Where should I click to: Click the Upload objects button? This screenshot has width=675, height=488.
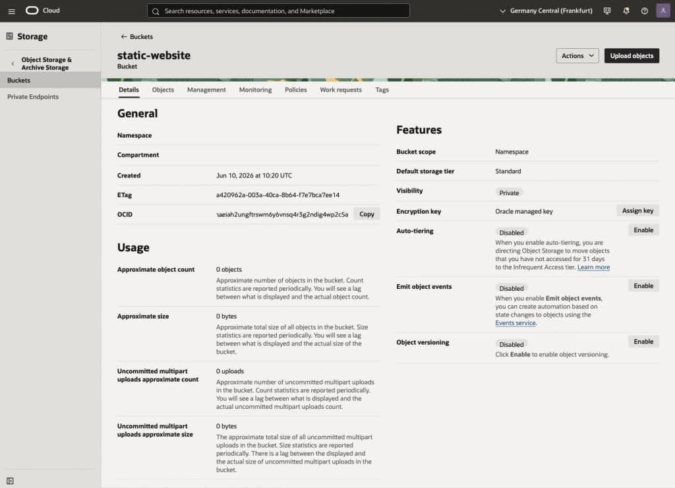631,55
